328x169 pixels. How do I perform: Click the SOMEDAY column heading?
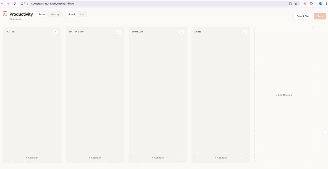pyautogui.click(x=137, y=32)
